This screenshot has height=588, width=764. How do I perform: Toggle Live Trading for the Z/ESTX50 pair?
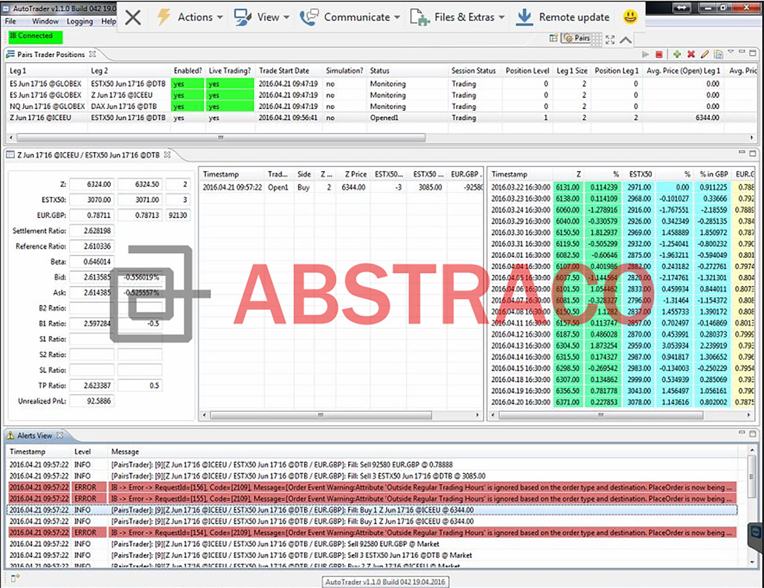(229, 117)
